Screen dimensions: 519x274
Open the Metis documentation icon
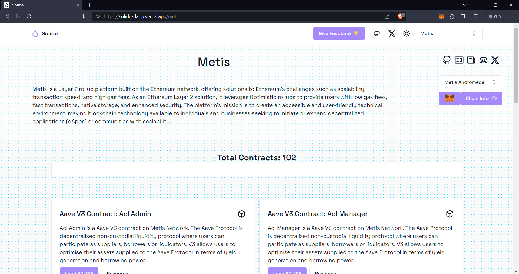471,60
